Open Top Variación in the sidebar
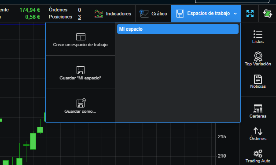 click(258, 59)
